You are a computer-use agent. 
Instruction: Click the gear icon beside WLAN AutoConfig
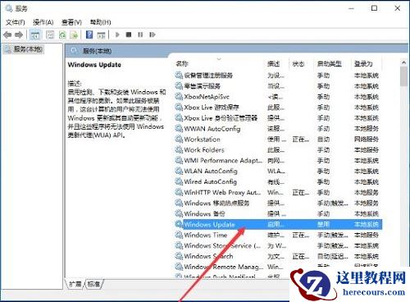click(179, 172)
